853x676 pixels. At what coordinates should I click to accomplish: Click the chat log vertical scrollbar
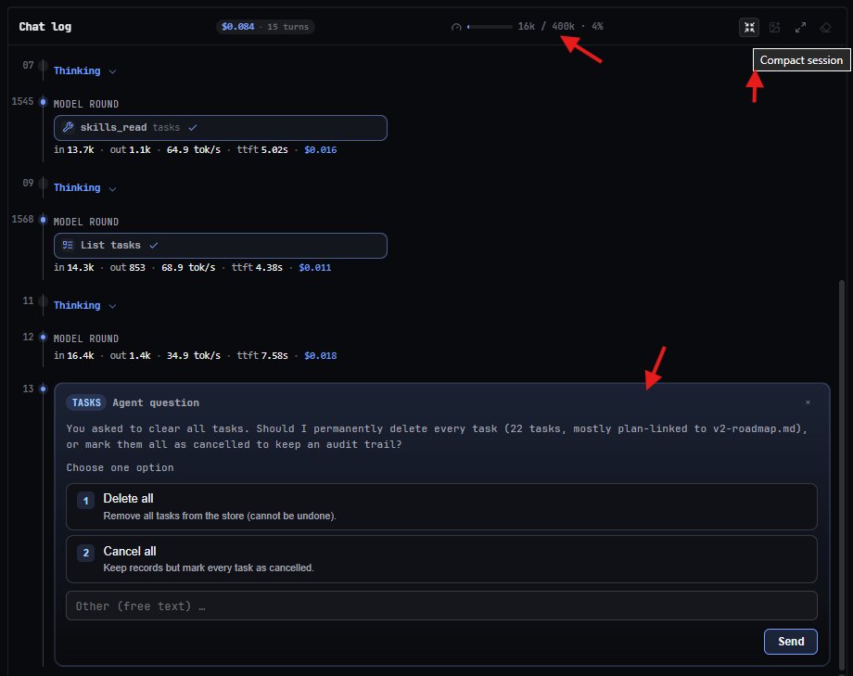(842, 474)
